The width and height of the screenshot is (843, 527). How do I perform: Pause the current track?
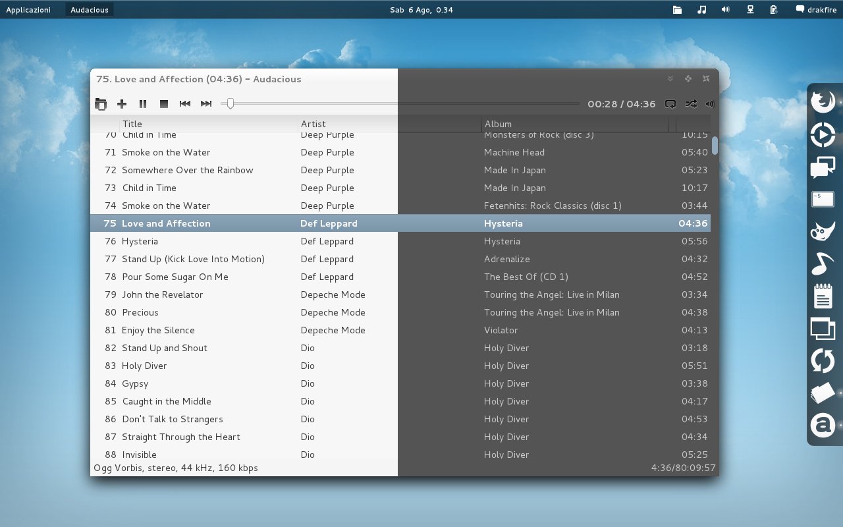[143, 103]
